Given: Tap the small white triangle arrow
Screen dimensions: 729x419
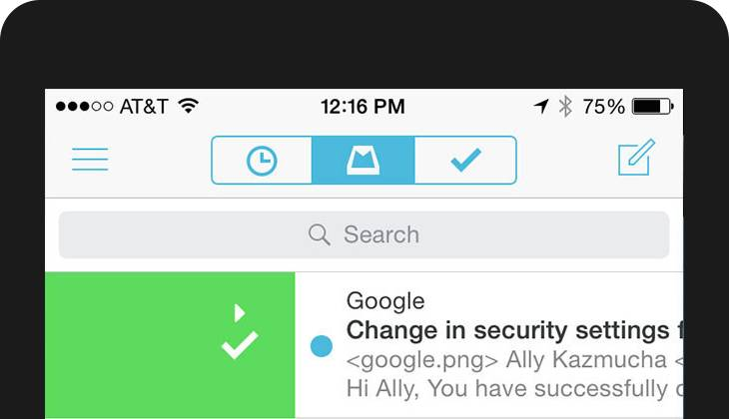Looking at the screenshot, I should 240,313.
